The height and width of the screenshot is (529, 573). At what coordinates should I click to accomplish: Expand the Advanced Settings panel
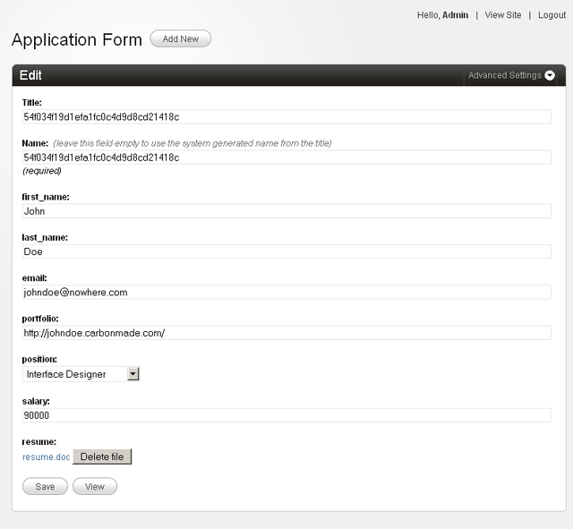click(x=505, y=76)
